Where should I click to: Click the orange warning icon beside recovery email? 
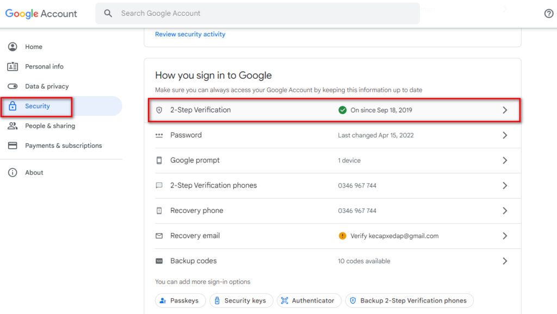pos(343,236)
